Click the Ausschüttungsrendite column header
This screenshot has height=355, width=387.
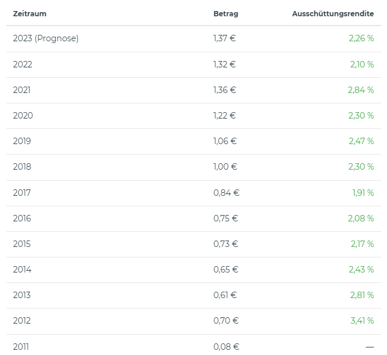coord(332,13)
